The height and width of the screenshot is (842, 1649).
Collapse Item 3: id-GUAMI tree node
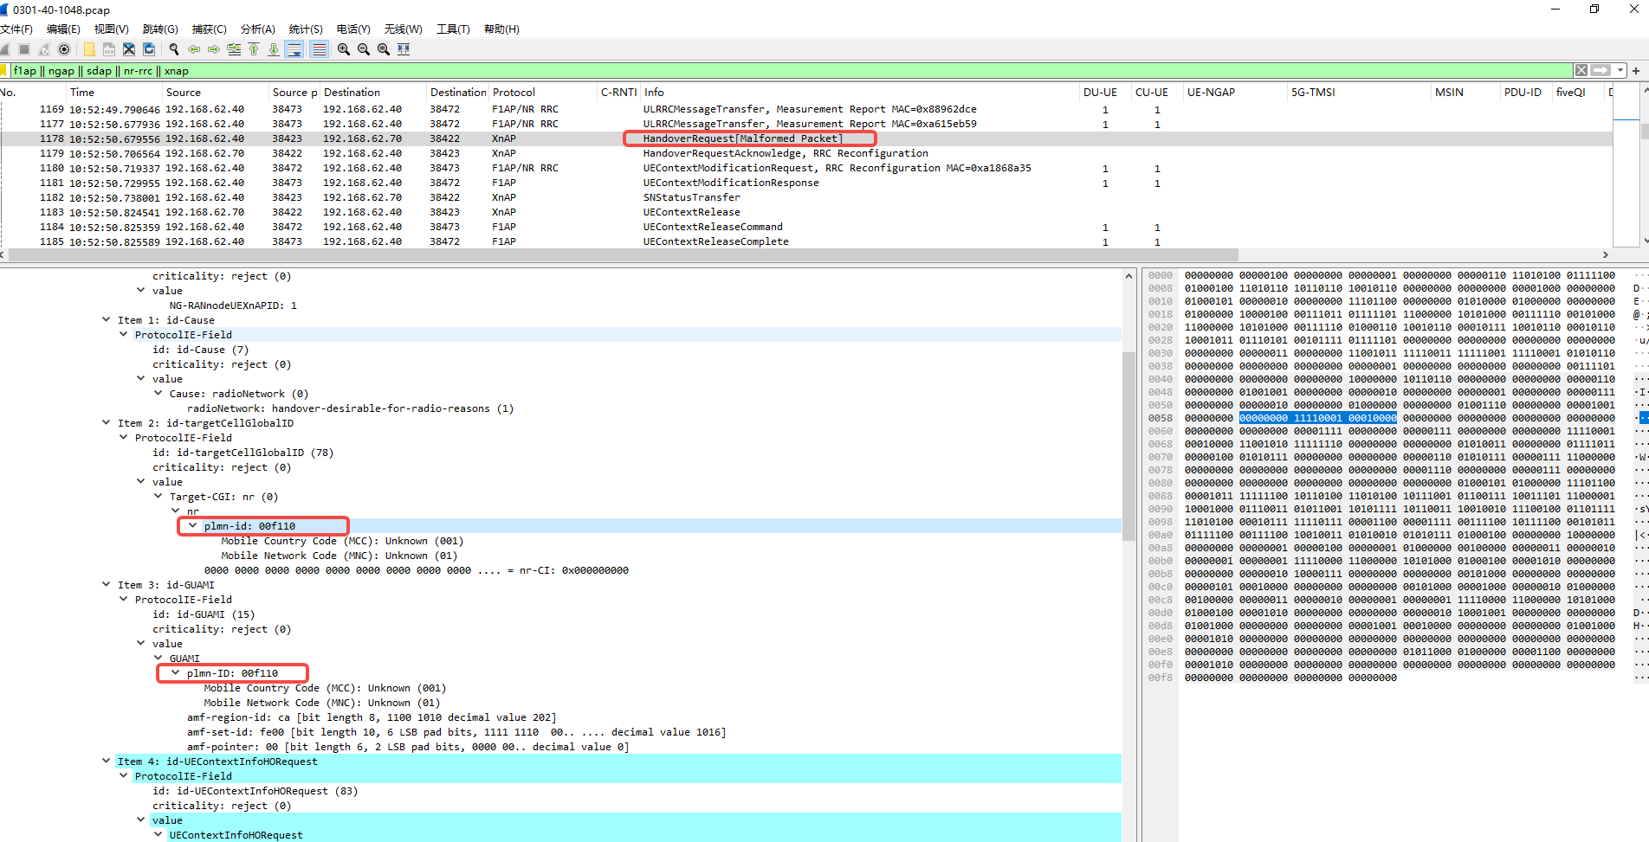click(107, 585)
